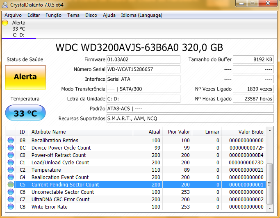Open the Arquivo menu
The image size is (280, 218).
tap(13, 15)
